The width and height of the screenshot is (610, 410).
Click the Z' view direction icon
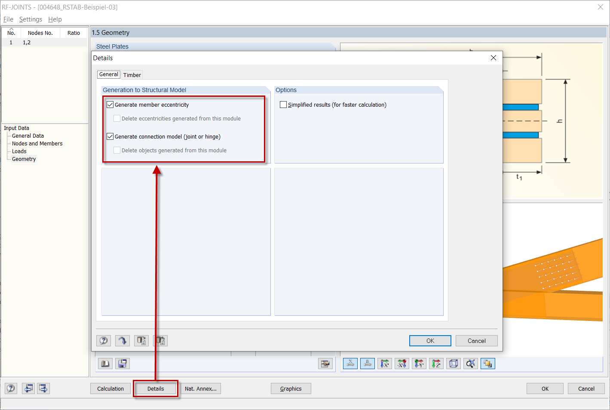coord(436,364)
